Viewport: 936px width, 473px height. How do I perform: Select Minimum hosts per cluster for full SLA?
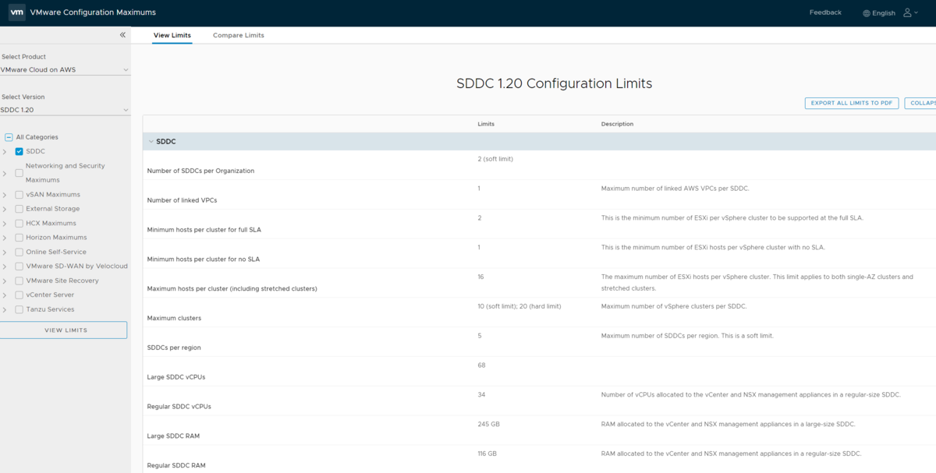point(203,230)
